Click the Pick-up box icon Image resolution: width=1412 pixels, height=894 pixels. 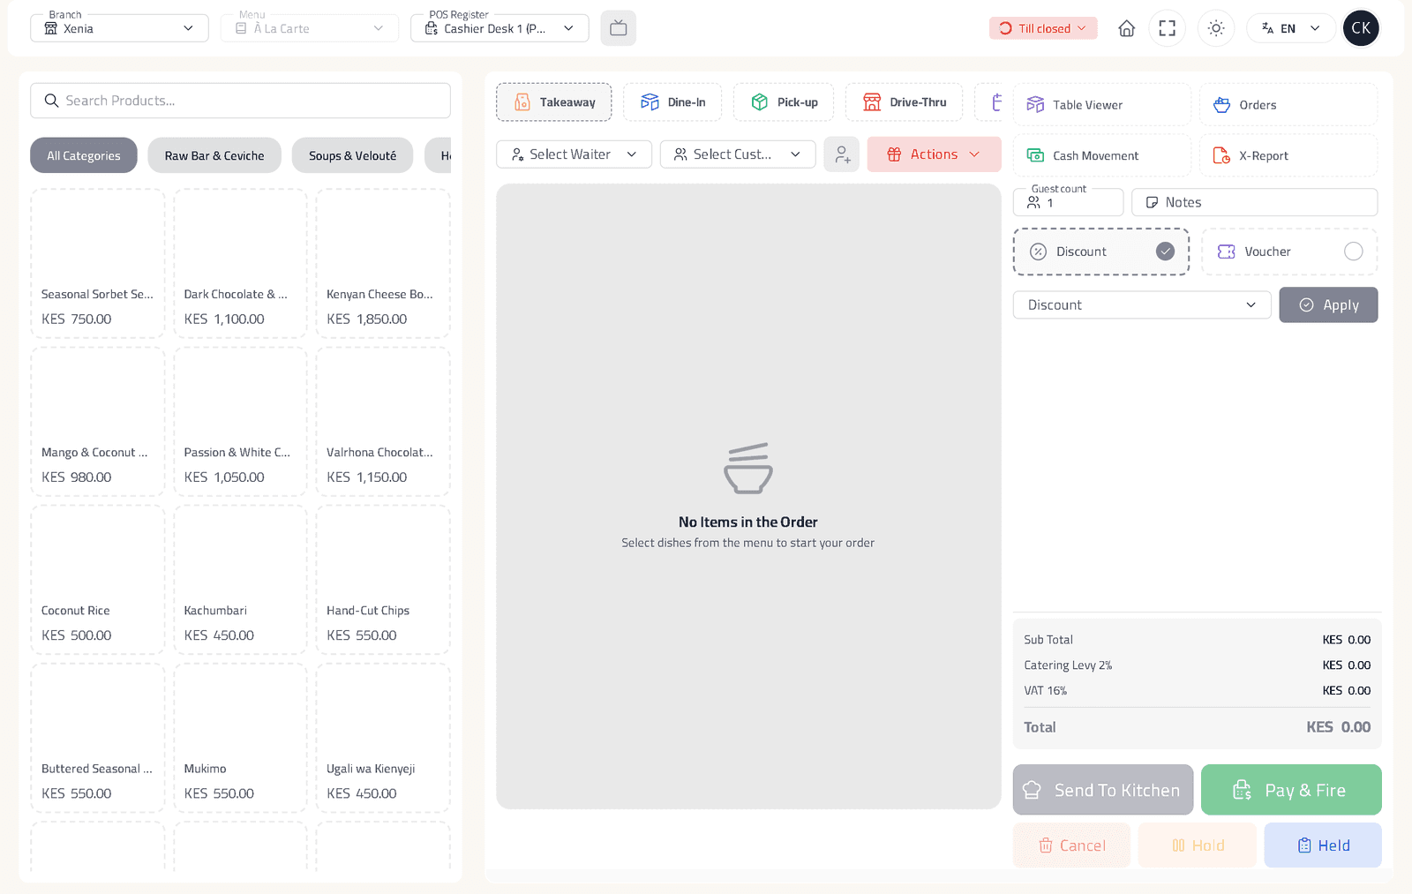[759, 102]
